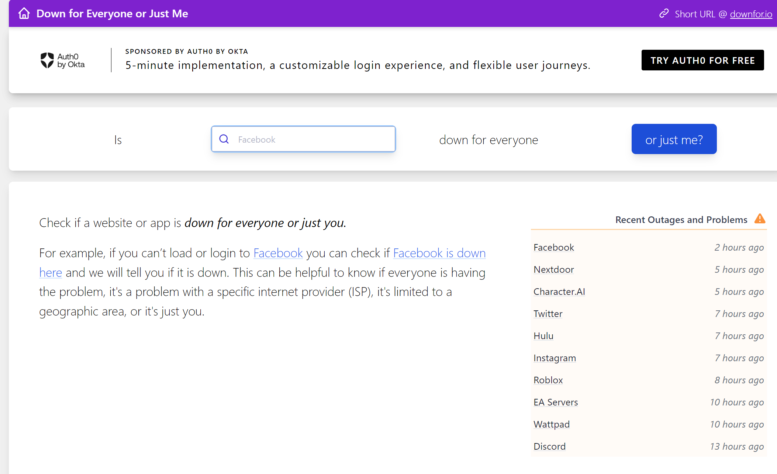The height and width of the screenshot is (474, 777).
Task: Follow the 'Facebook is down' link
Action: [x=439, y=253]
